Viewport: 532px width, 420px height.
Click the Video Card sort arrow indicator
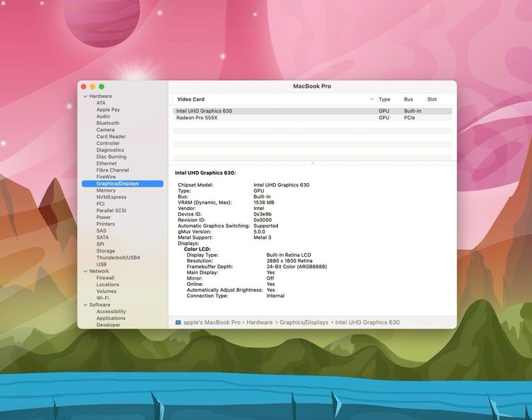(372, 99)
